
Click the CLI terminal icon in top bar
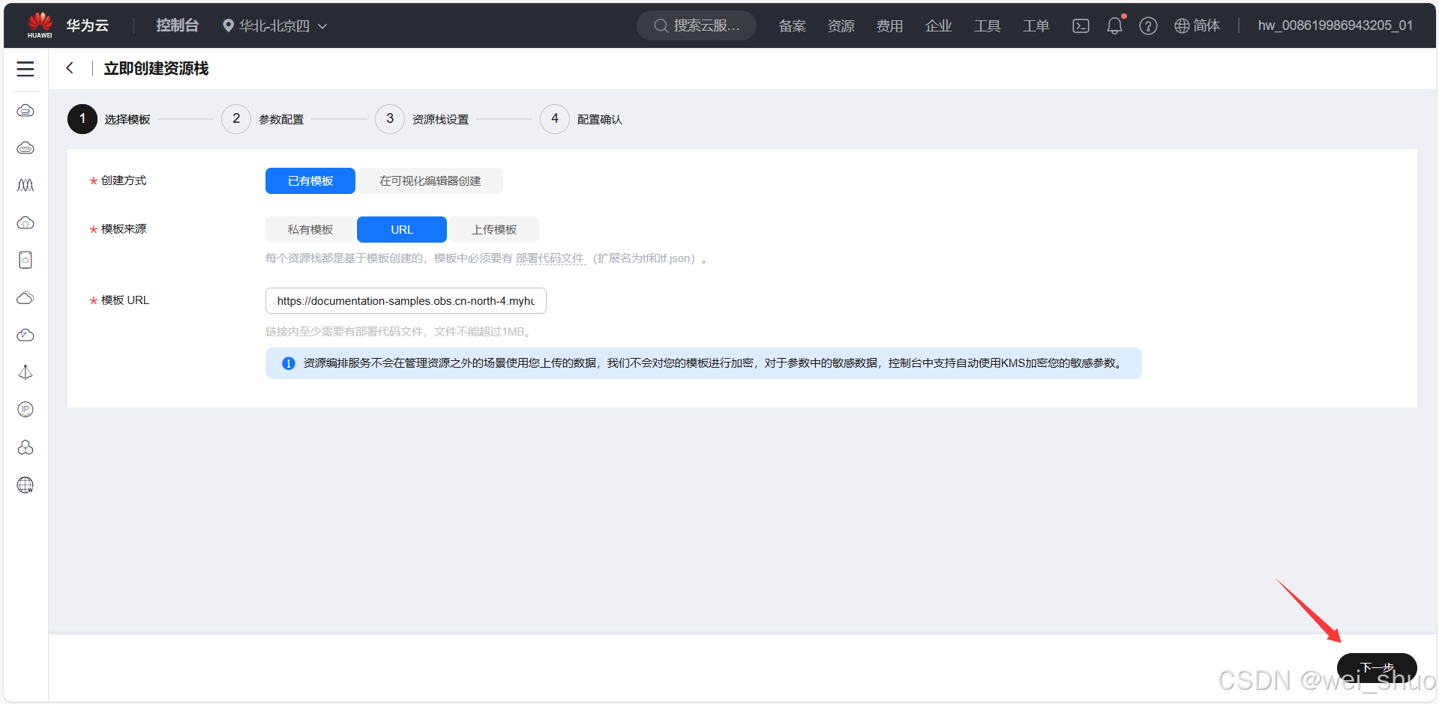coord(1081,25)
